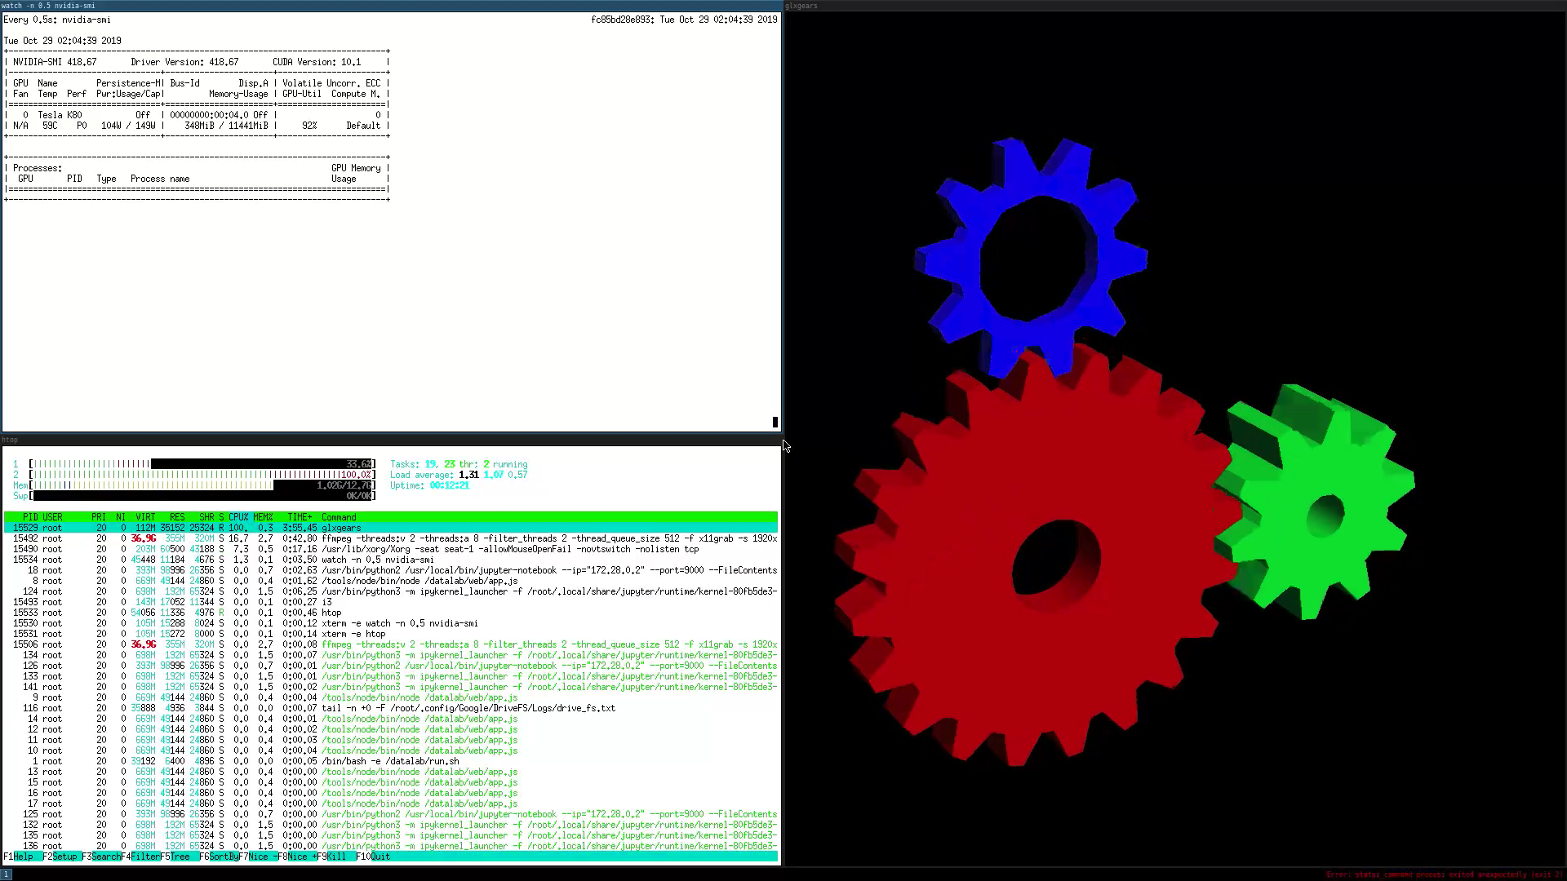Viewport: 1567px width, 881px height.
Task: Sort by the CPU% column header
Action: [238, 517]
